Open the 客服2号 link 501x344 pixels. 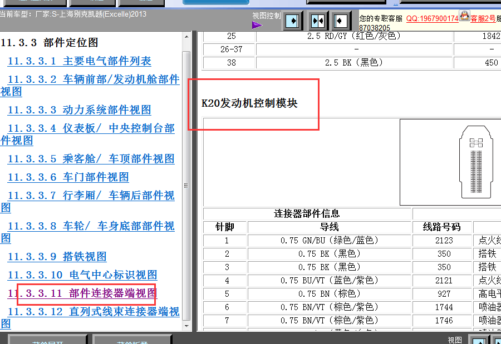(x=483, y=18)
